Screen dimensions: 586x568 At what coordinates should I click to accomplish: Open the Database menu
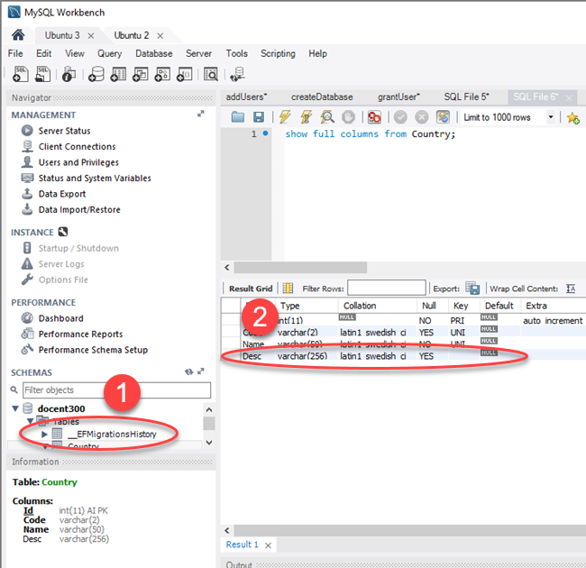153,53
